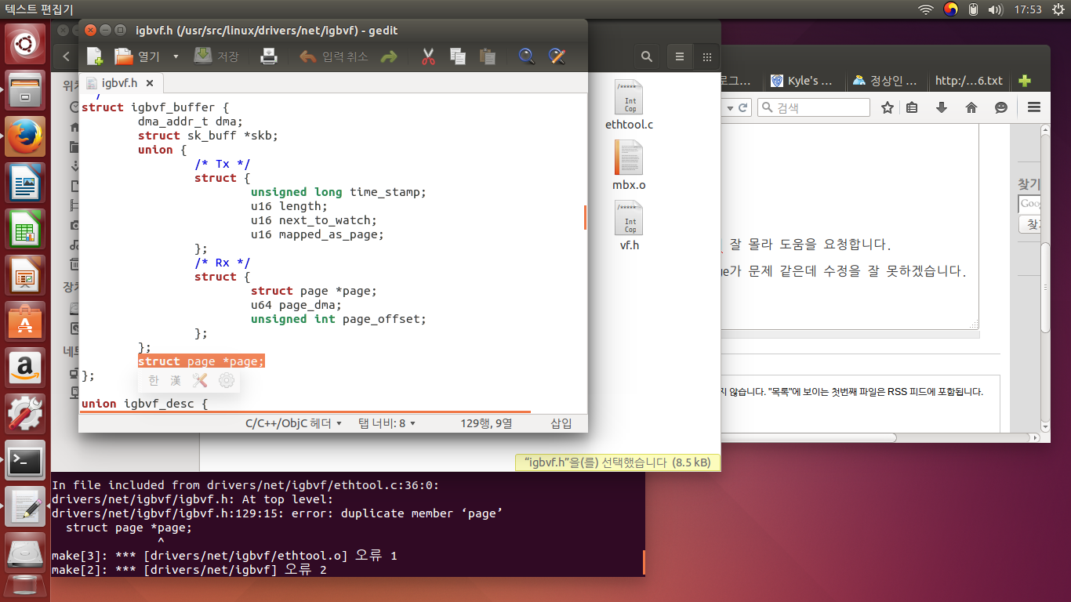Switch to the http:/…6.txt Firefox tab

point(968,81)
